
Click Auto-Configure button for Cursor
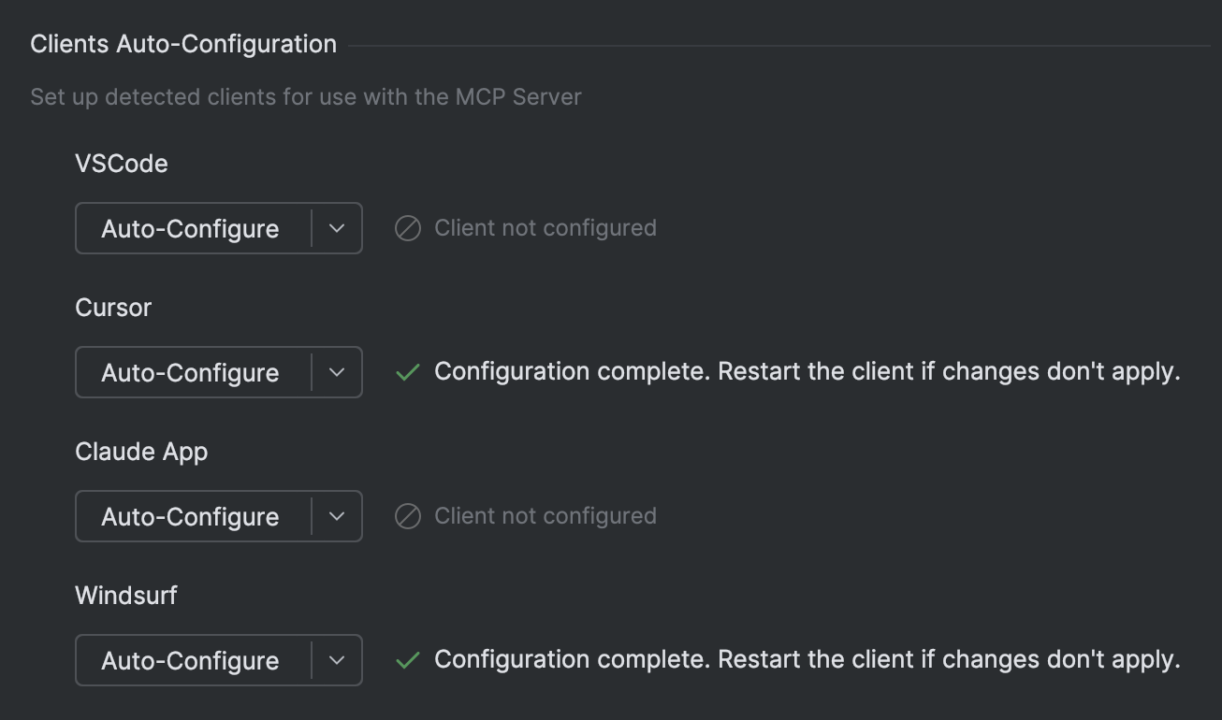click(191, 373)
